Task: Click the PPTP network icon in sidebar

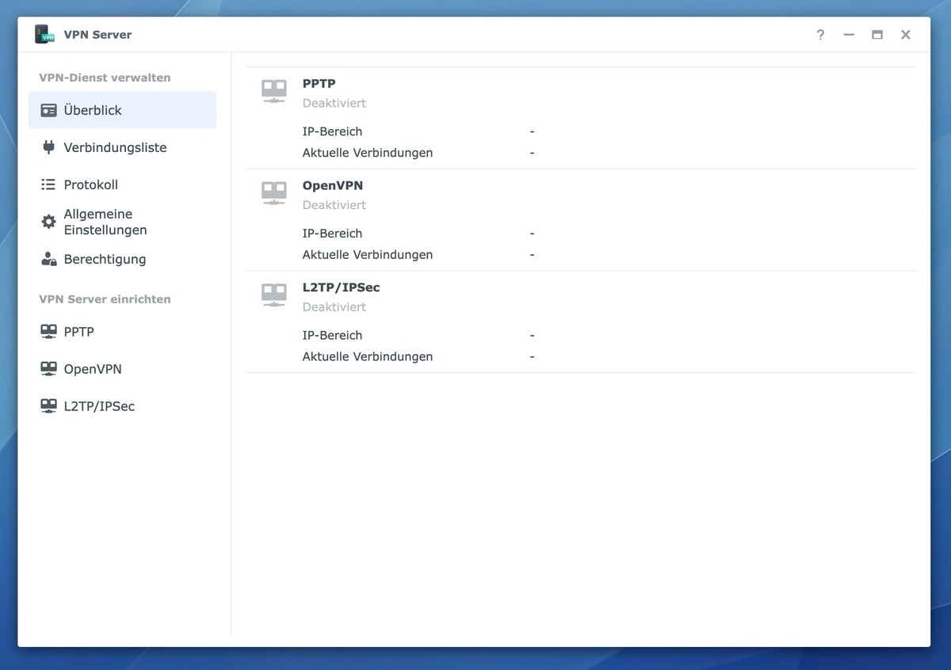Action: tap(48, 332)
